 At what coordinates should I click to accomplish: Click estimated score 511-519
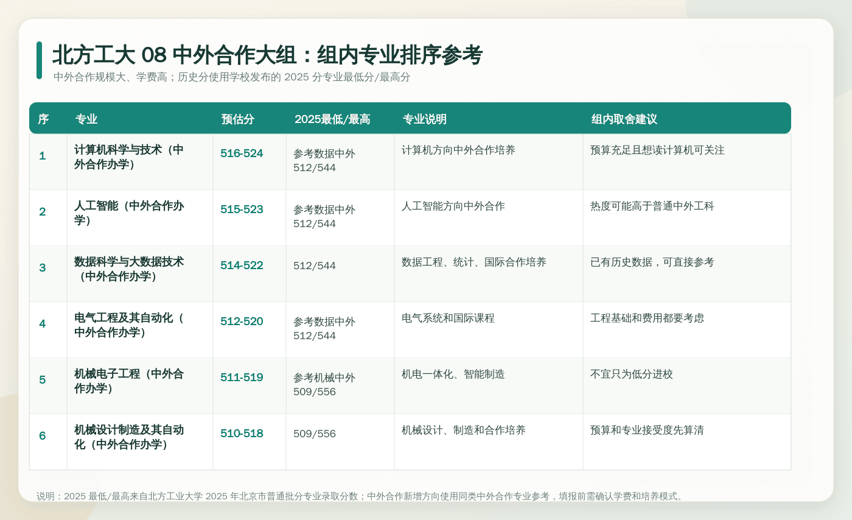tap(242, 378)
